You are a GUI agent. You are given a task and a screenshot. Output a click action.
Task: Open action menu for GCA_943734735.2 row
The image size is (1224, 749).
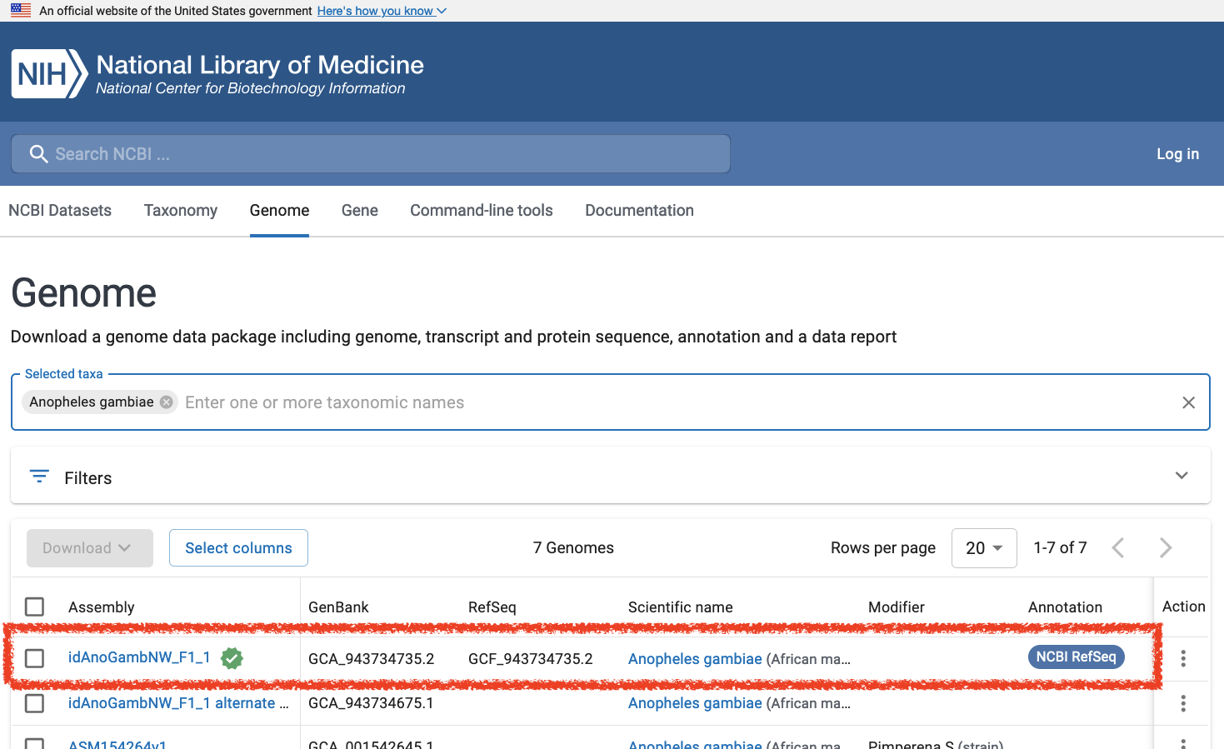1183,658
